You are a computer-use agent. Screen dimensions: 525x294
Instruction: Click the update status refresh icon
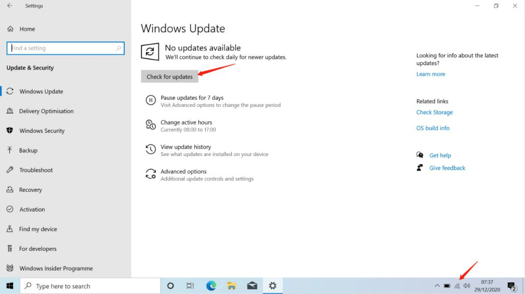[x=150, y=52]
